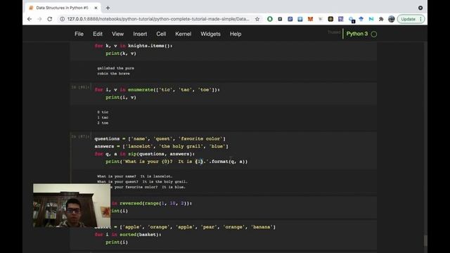Click the 'gallahad the pure' output line
This screenshot has height=253, width=450.
115,68
